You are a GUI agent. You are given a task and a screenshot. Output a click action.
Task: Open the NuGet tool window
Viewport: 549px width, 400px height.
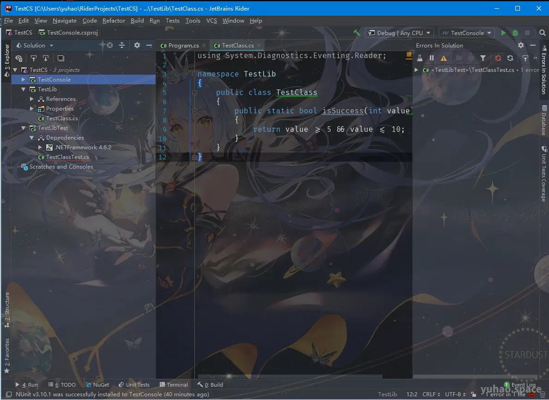click(98, 384)
